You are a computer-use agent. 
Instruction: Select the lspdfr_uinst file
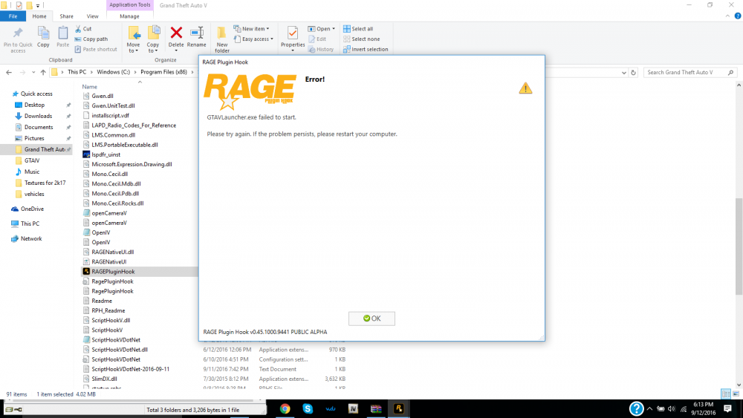106,154
